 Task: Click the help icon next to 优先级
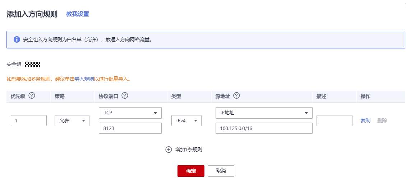click(32, 96)
